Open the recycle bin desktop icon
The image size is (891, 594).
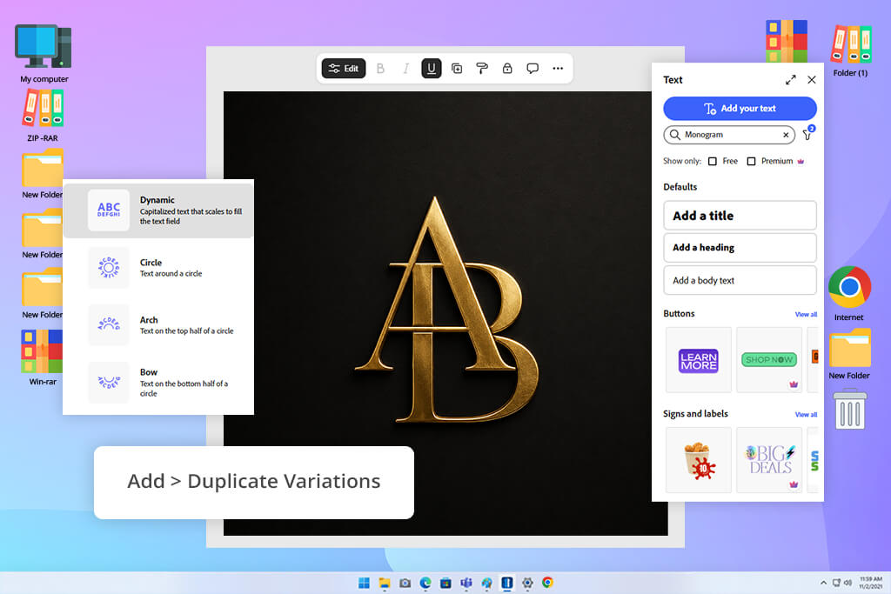pyautogui.click(x=850, y=410)
